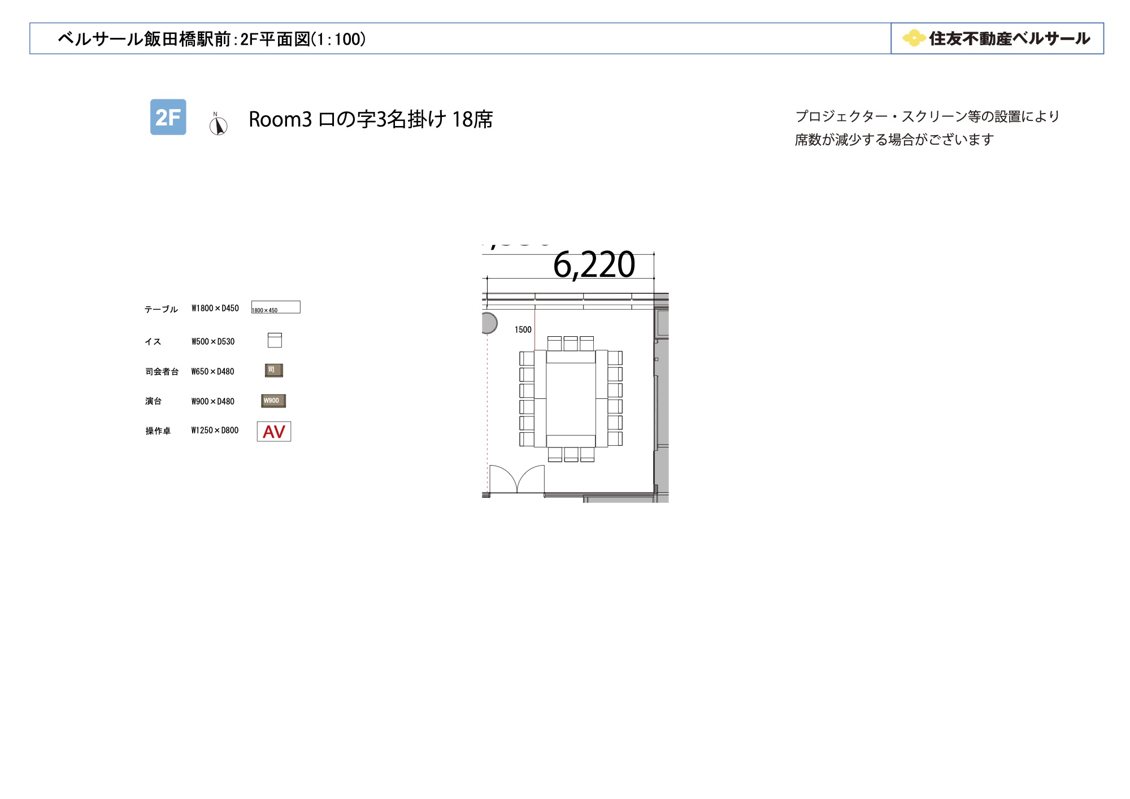Click the テーブル legend label

[x=161, y=309]
